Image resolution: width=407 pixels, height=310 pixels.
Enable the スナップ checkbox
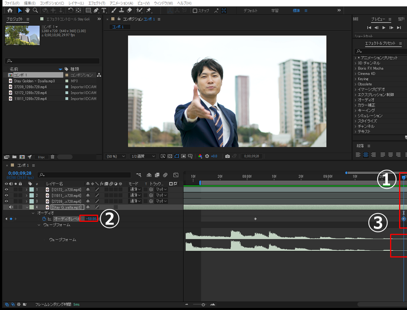point(195,11)
